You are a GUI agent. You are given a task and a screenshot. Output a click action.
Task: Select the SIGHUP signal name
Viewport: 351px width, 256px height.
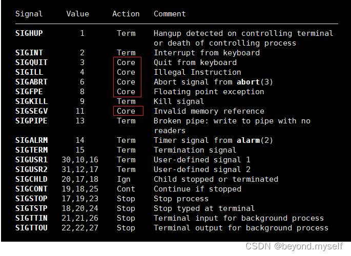[29, 33]
